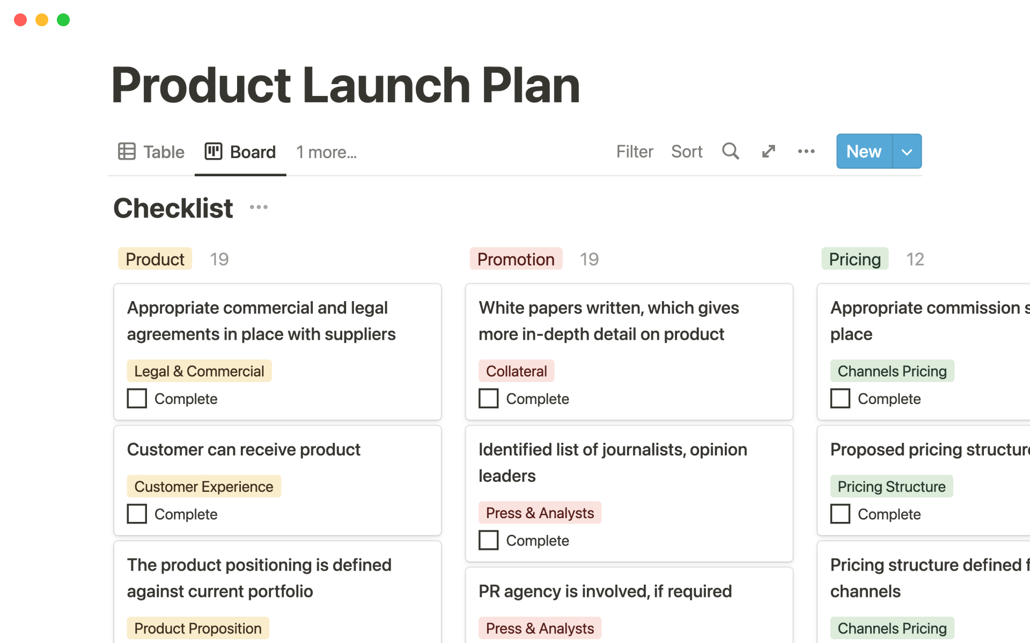Click the Table view icon
This screenshot has width=1030, height=643.
click(x=127, y=152)
